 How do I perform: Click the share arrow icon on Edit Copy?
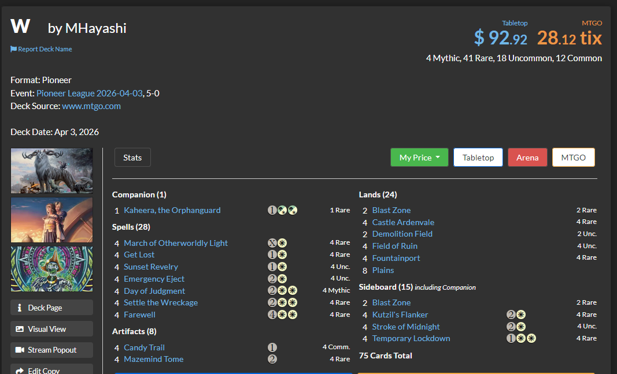[20, 371]
